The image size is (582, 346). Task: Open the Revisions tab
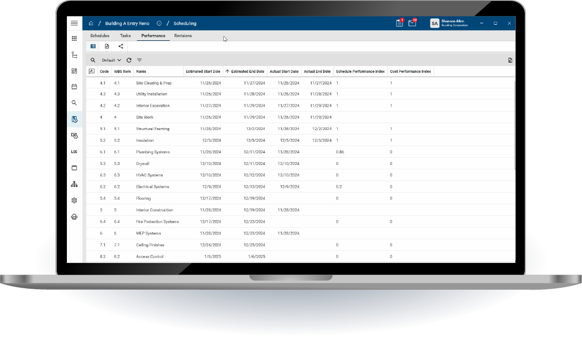point(183,35)
